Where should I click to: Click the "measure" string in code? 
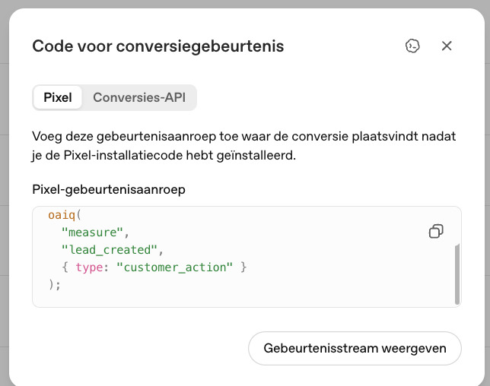pyautogui.click(x=92, y=233)
